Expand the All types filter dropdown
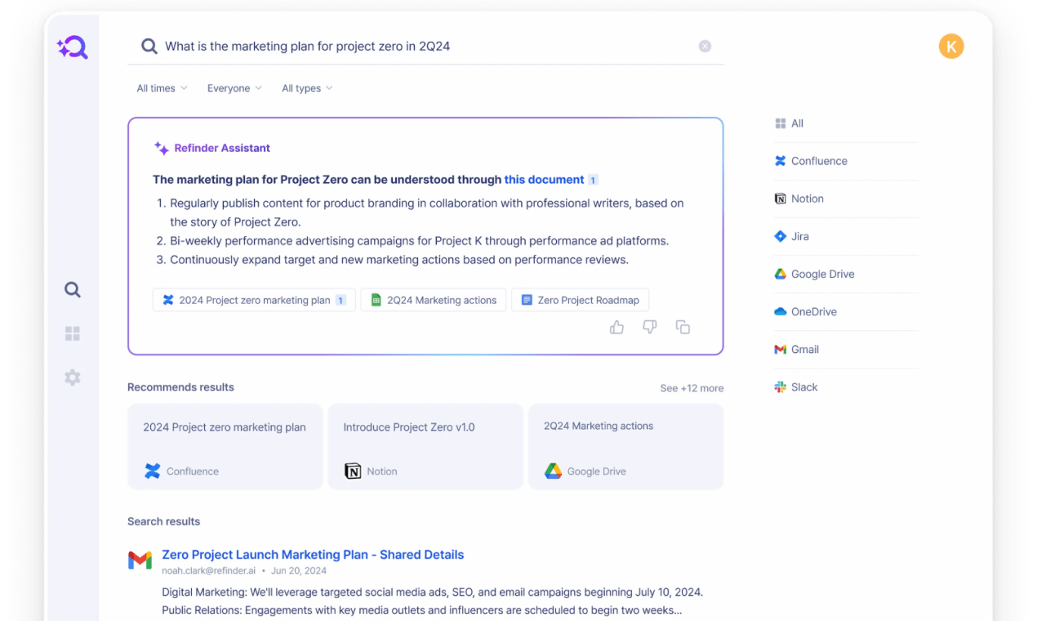Screen dimensions: 1037x621 point(307,88)
